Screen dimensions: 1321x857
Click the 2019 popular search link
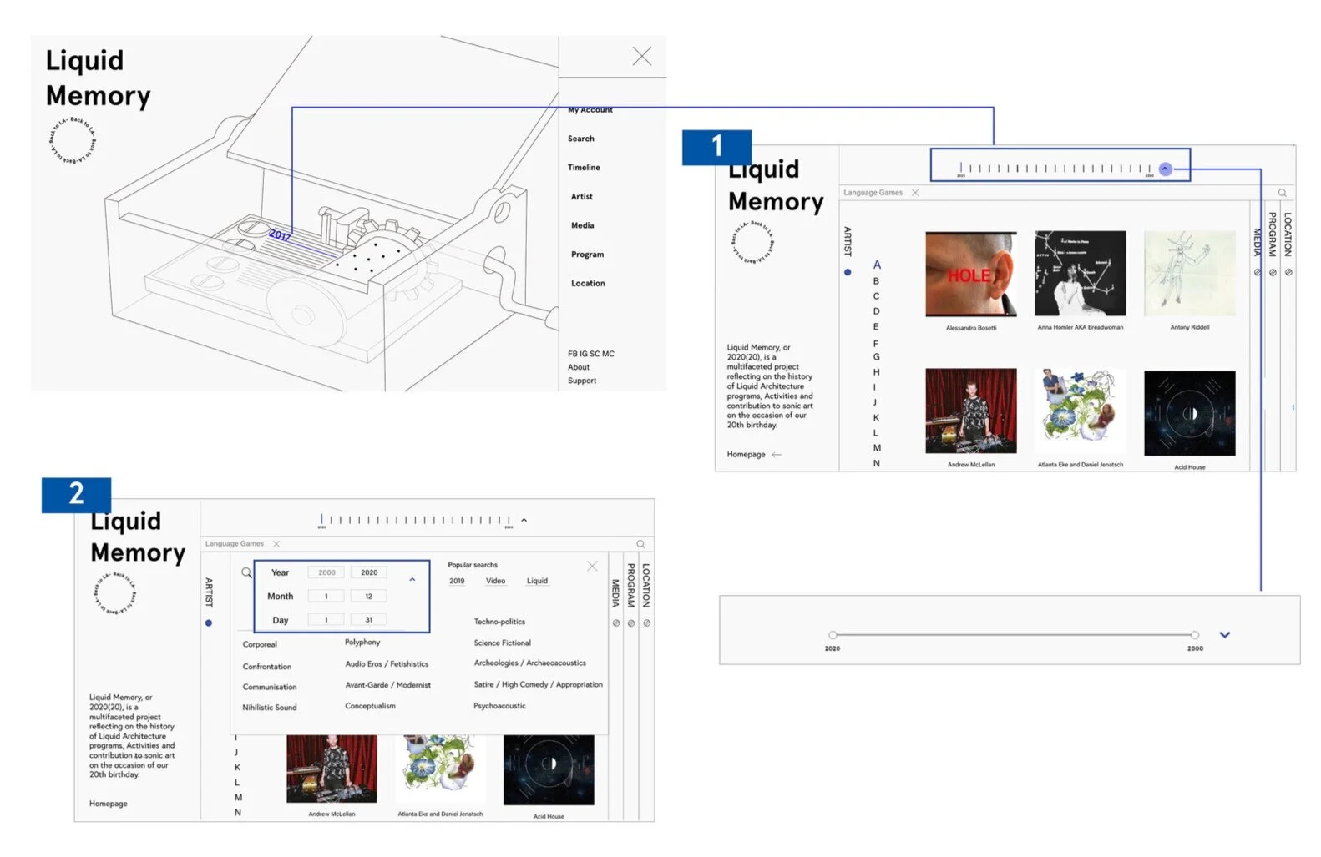pyautogui.click(x=457, y=581)
